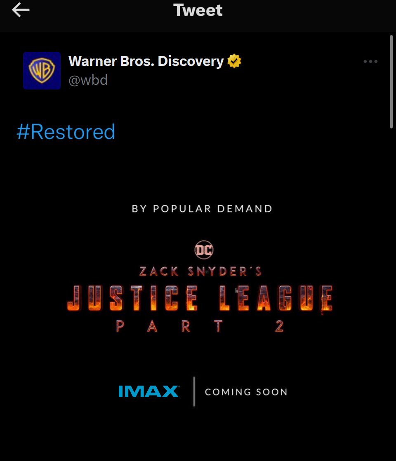Viewport: 396px width, 461px height.
Task: Click the Tweet header title
Action: (198, 10)
